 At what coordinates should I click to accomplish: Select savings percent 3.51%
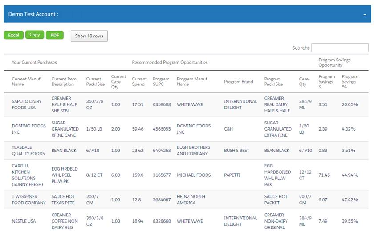pyautogui.click(x=349, y=150)
